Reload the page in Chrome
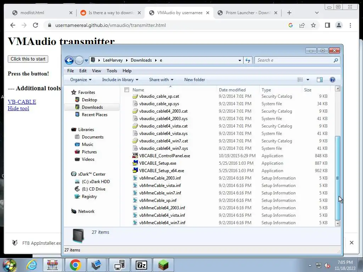Image resolution: width=363 pixels, height=272 pixels. coord(35,25)
